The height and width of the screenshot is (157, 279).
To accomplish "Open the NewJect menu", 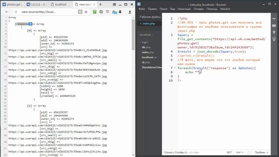I will (x=225, y=9).
